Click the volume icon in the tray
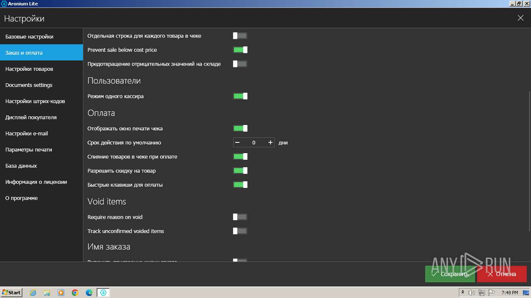The width and height of the screenshot is (531, 298). pyautogui.click(x=472, y=293)
